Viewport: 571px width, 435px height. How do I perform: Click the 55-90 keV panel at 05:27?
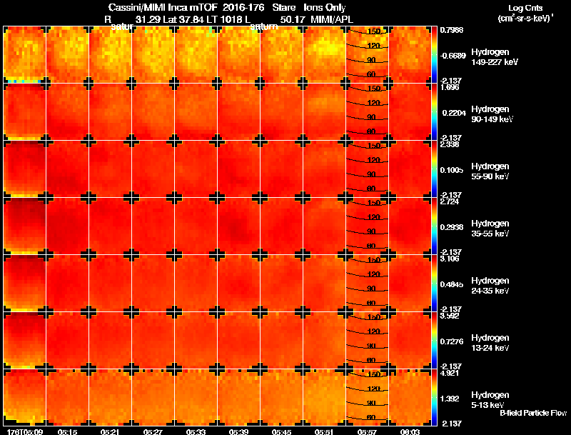point(153,169)
